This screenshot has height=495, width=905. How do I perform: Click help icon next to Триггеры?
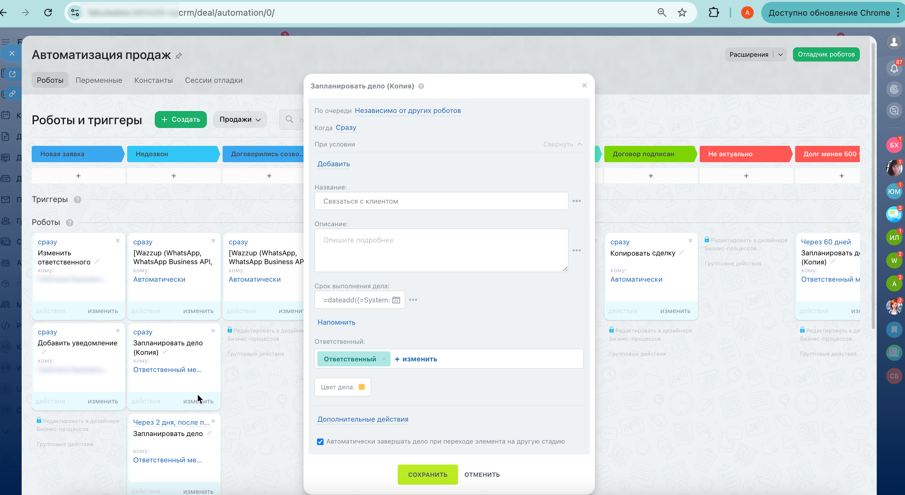pos(78,200)
